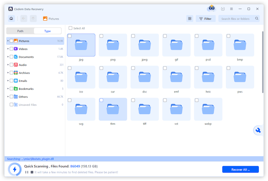Open the webp folder
Screen dimensions: 268x181
tap(208, 109)
